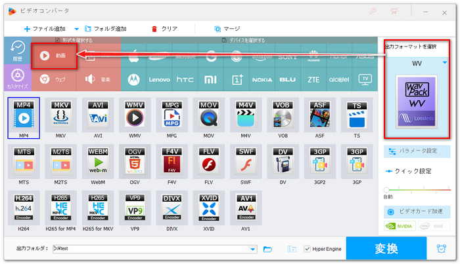The height and width of the screenshot is (264, 460).
Task: Select the H265 for MP4 encoder
Action: coord(60,208)
